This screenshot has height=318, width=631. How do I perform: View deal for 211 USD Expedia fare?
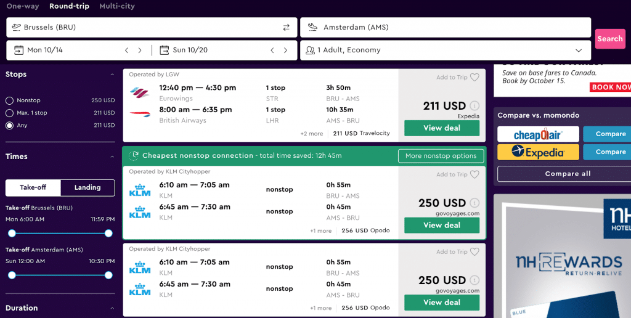[x=442, y=128]
